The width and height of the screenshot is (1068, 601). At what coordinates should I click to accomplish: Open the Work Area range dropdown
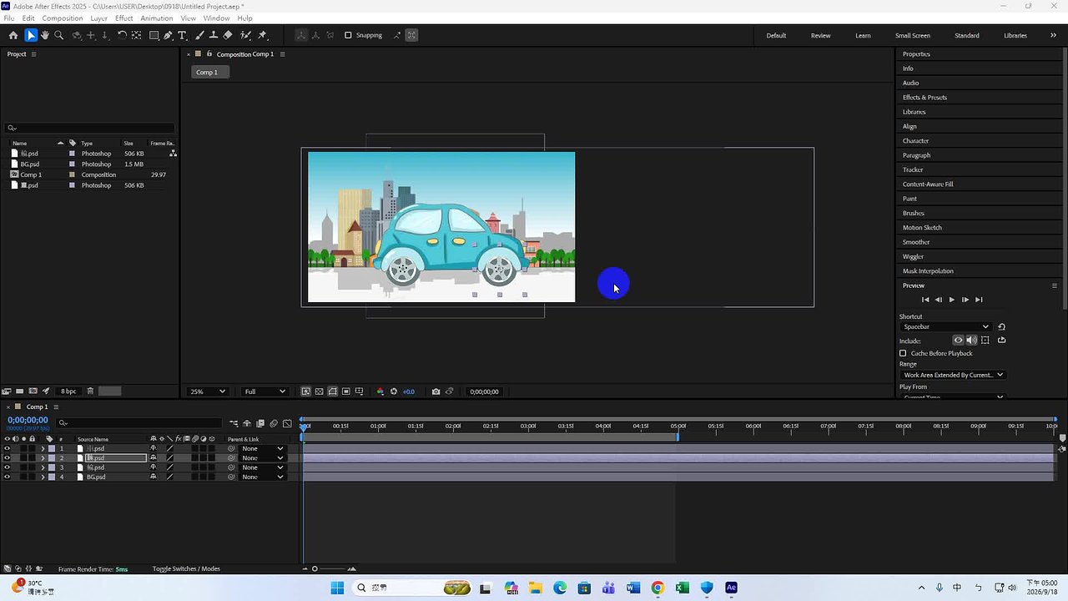coord(953,375)
